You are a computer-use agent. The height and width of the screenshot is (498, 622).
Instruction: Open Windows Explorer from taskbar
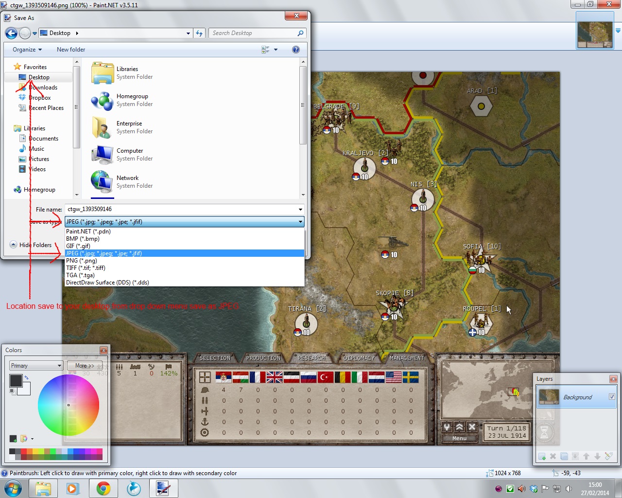point(43,488)
